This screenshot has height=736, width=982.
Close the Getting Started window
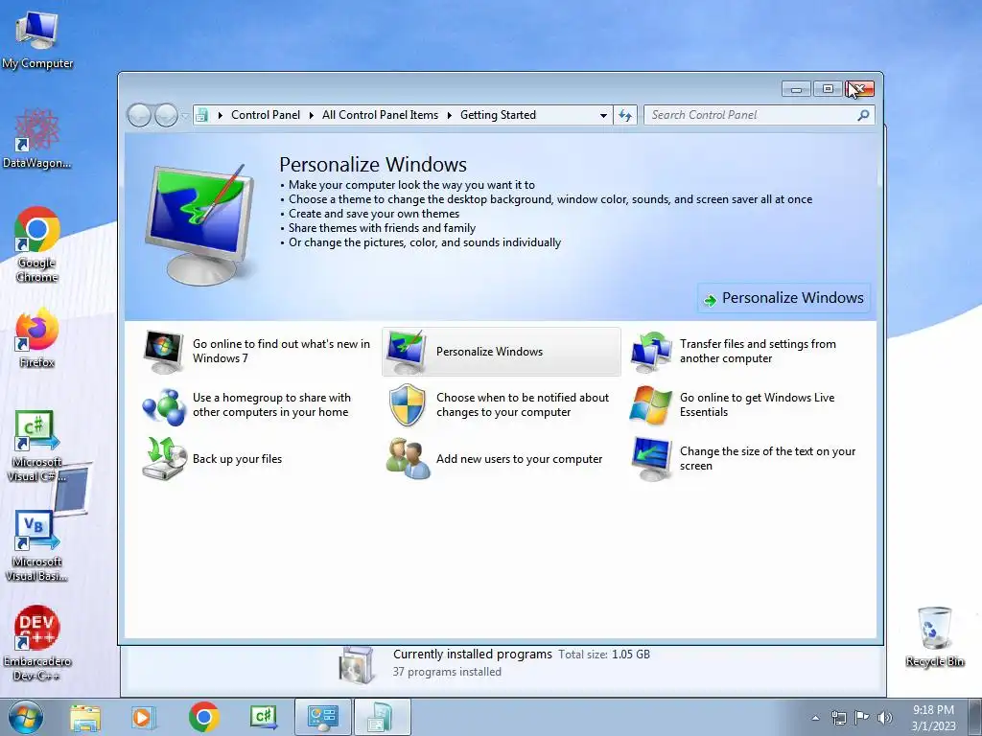858,89
